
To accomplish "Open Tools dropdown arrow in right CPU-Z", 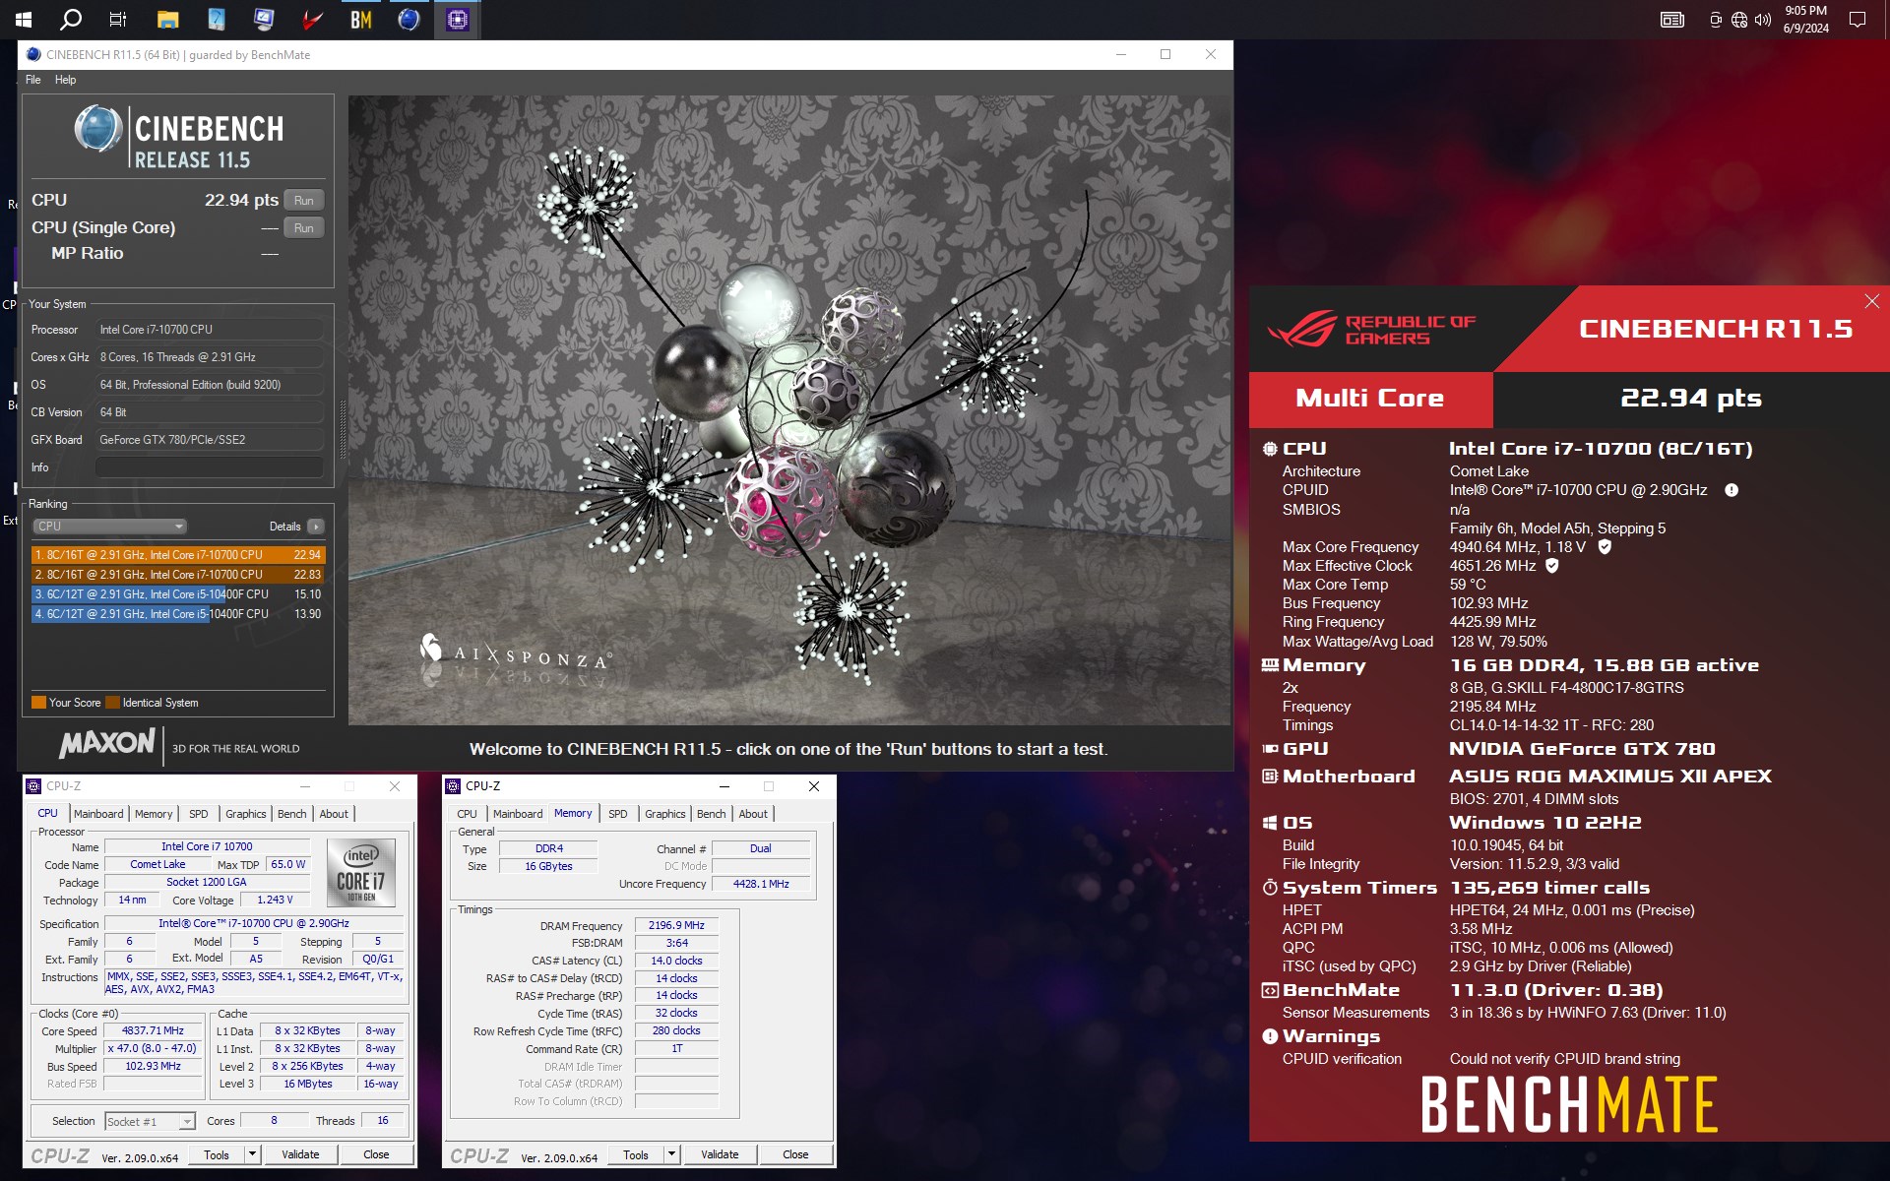I will tap(671, 1154).
